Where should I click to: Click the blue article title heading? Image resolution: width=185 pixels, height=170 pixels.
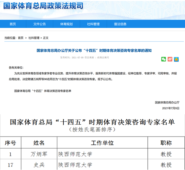pos(94,51)
